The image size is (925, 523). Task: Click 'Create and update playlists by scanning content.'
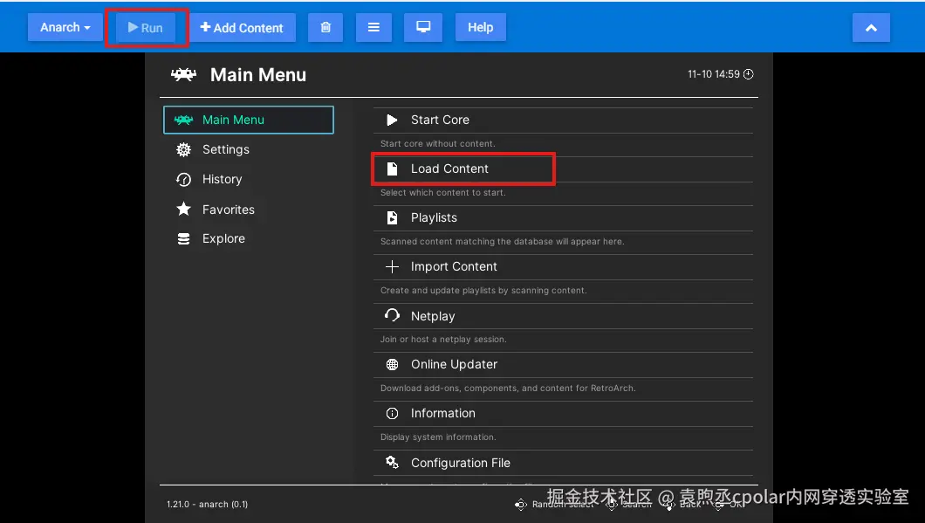click(x=483, y=291)
